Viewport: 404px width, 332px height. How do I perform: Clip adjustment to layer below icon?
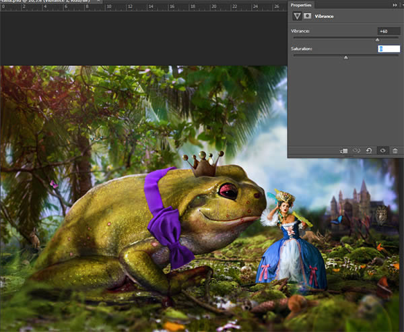(x=343, y=151)
